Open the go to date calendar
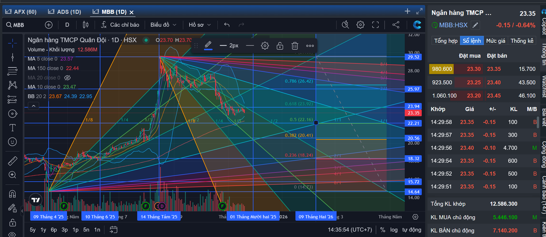The width and height of the screenshot is (546, 237). (x=114, y=230)
